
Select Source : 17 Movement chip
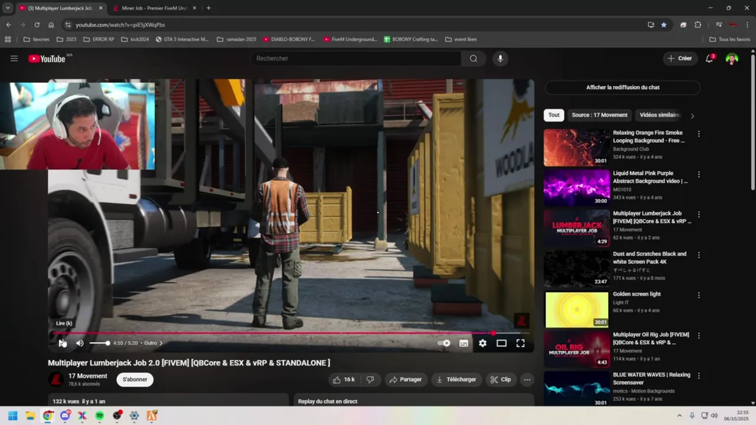coord(599,115)
